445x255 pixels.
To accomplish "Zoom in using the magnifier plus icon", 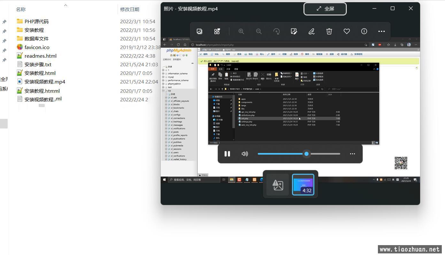I will (x=241, y=31).
